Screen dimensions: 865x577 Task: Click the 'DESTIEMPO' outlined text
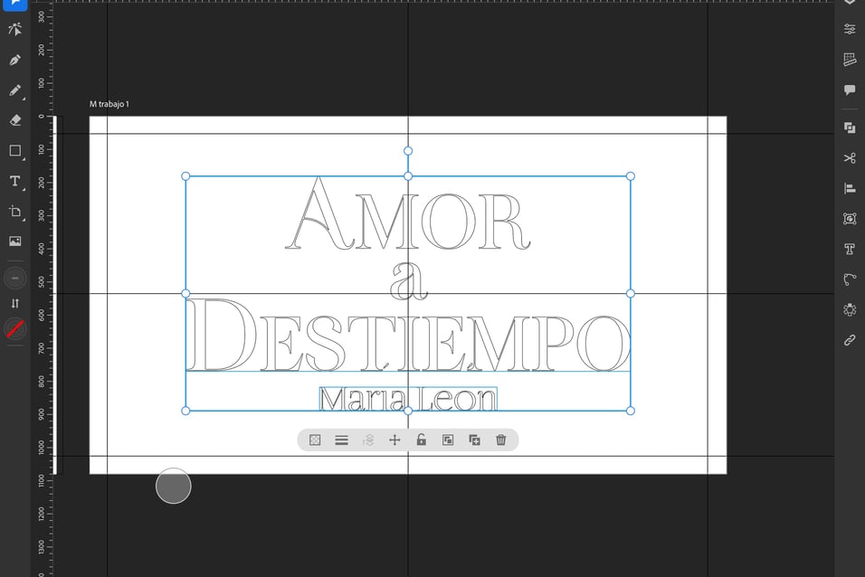pos(408,335)
